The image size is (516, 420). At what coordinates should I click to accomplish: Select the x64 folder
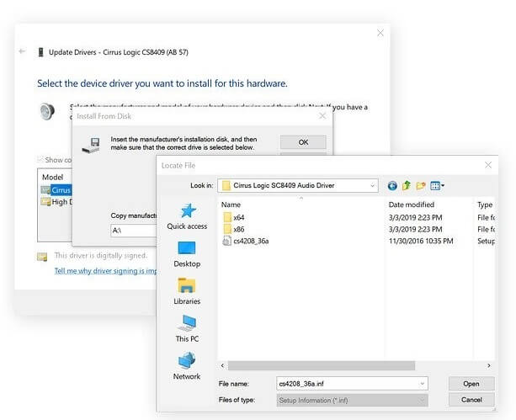[x=238, y=217]
